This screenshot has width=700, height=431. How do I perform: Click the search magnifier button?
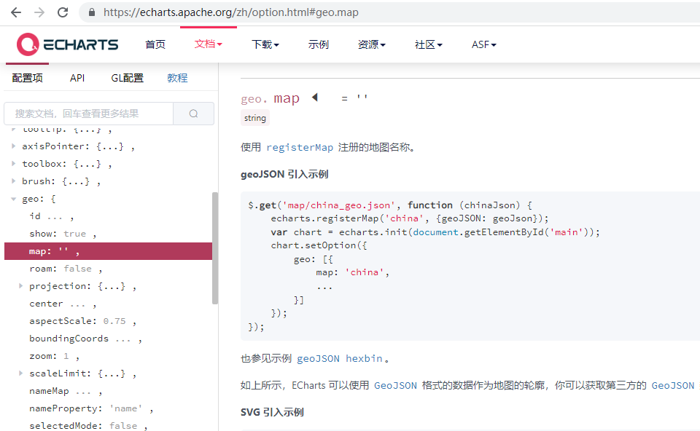coord(193,114)
